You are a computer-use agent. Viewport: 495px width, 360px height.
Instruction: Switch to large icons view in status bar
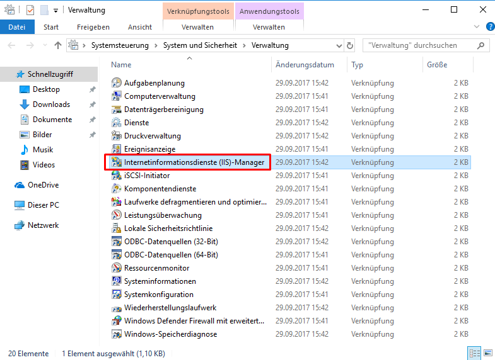pyautogui.click(x=488, y=353)
